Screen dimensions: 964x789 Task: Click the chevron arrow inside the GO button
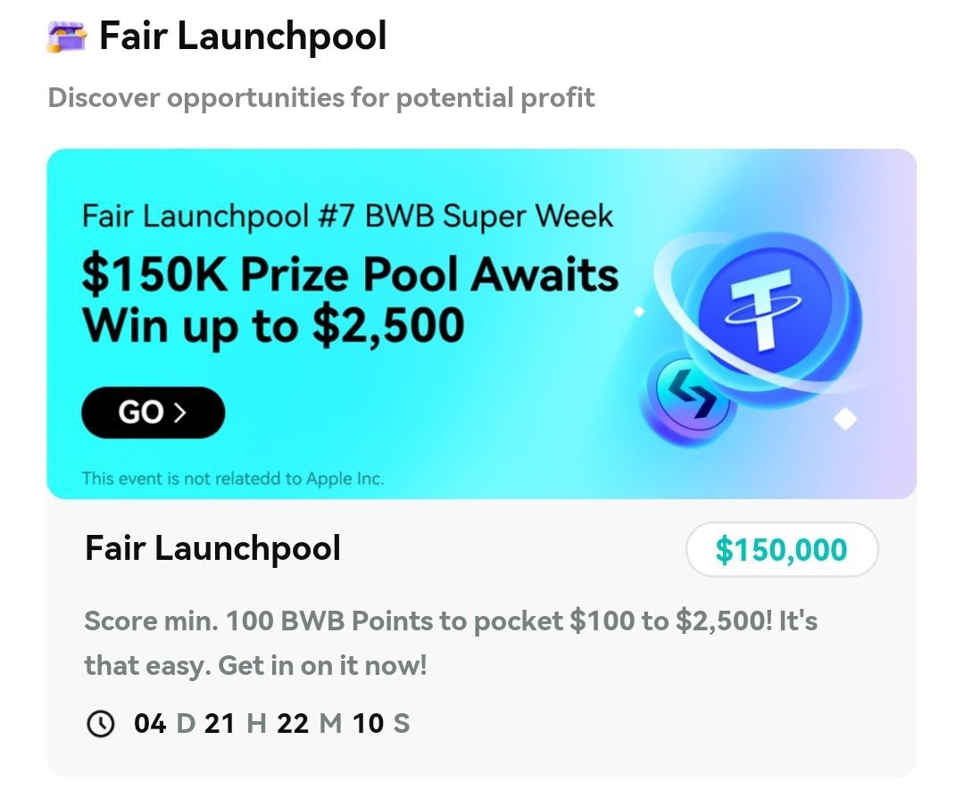point(181,412)
